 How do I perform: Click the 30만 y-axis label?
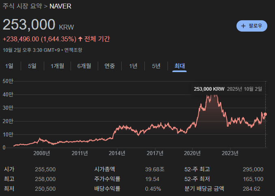click(8, 108)
